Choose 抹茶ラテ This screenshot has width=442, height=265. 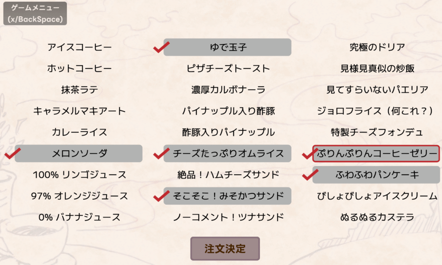tap(78, 89)
